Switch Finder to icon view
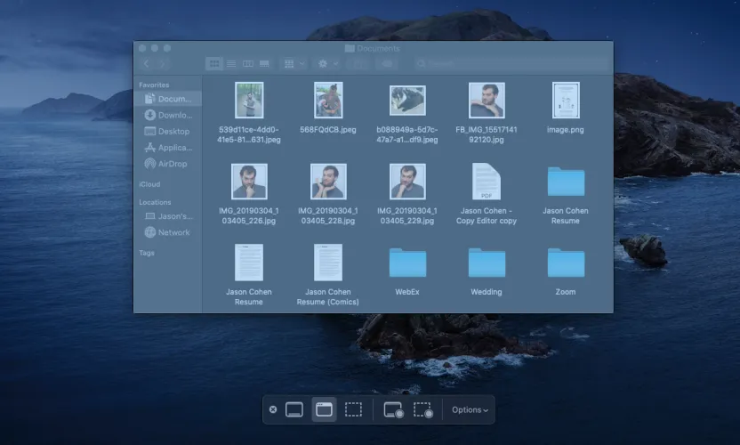 (213, 64)
